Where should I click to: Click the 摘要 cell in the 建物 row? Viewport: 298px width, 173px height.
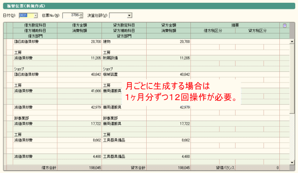click(x=235, y=42)
